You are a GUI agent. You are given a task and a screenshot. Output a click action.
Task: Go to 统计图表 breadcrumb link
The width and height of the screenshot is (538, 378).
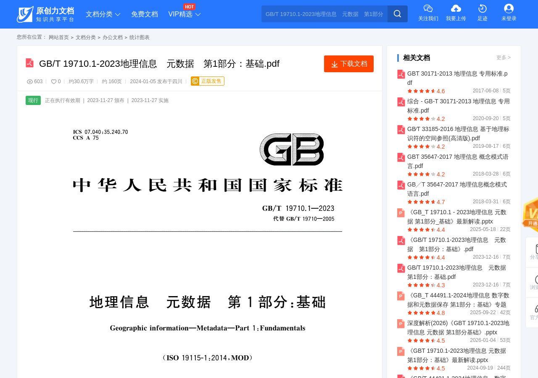point(140,37)
